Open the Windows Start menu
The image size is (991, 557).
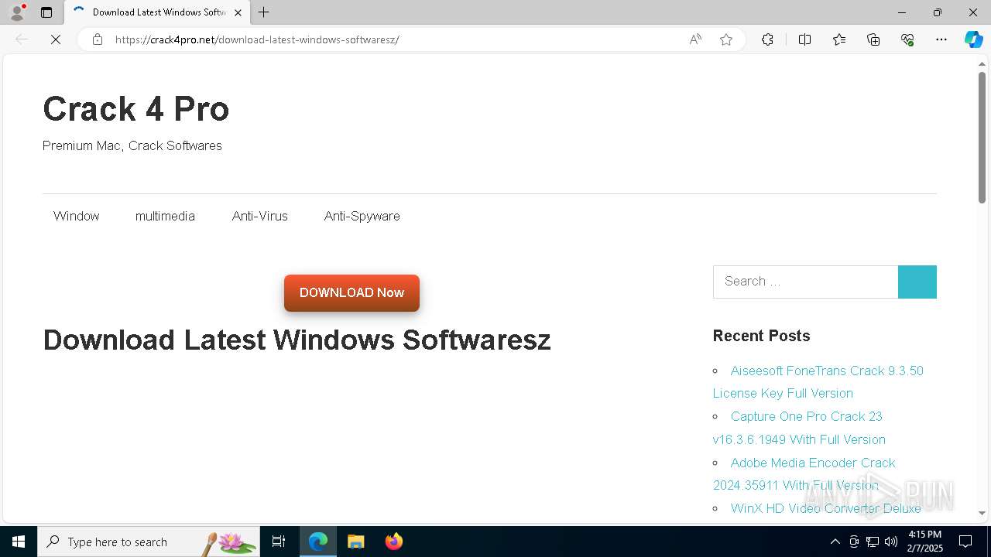tap(19, 542)
